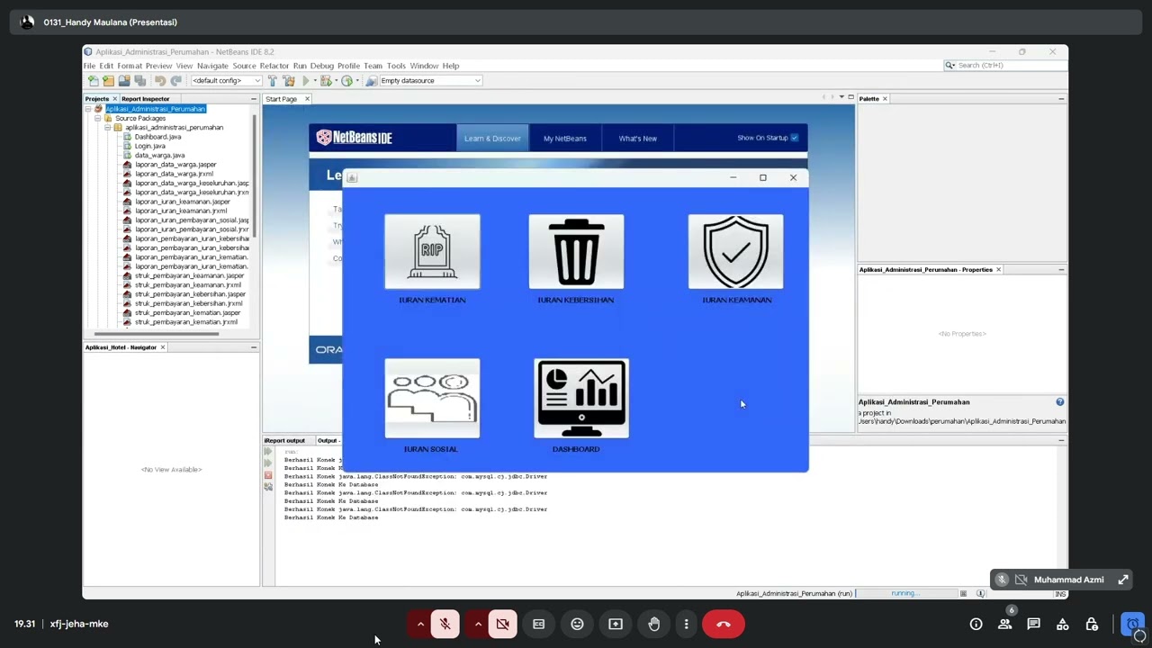Screen dimensions: 1152x648
Task: Open Debug Project dropdown arrow
Action: point(336,81)
